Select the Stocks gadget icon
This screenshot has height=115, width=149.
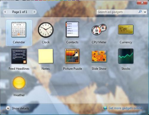click(126, 56)
